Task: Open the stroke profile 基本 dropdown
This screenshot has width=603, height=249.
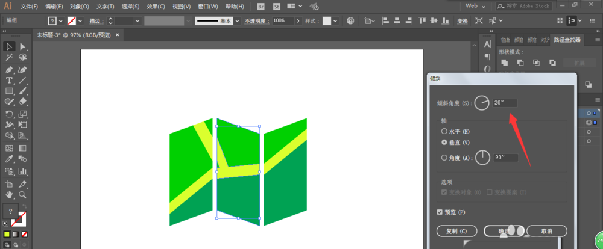Action: (237, 20)
